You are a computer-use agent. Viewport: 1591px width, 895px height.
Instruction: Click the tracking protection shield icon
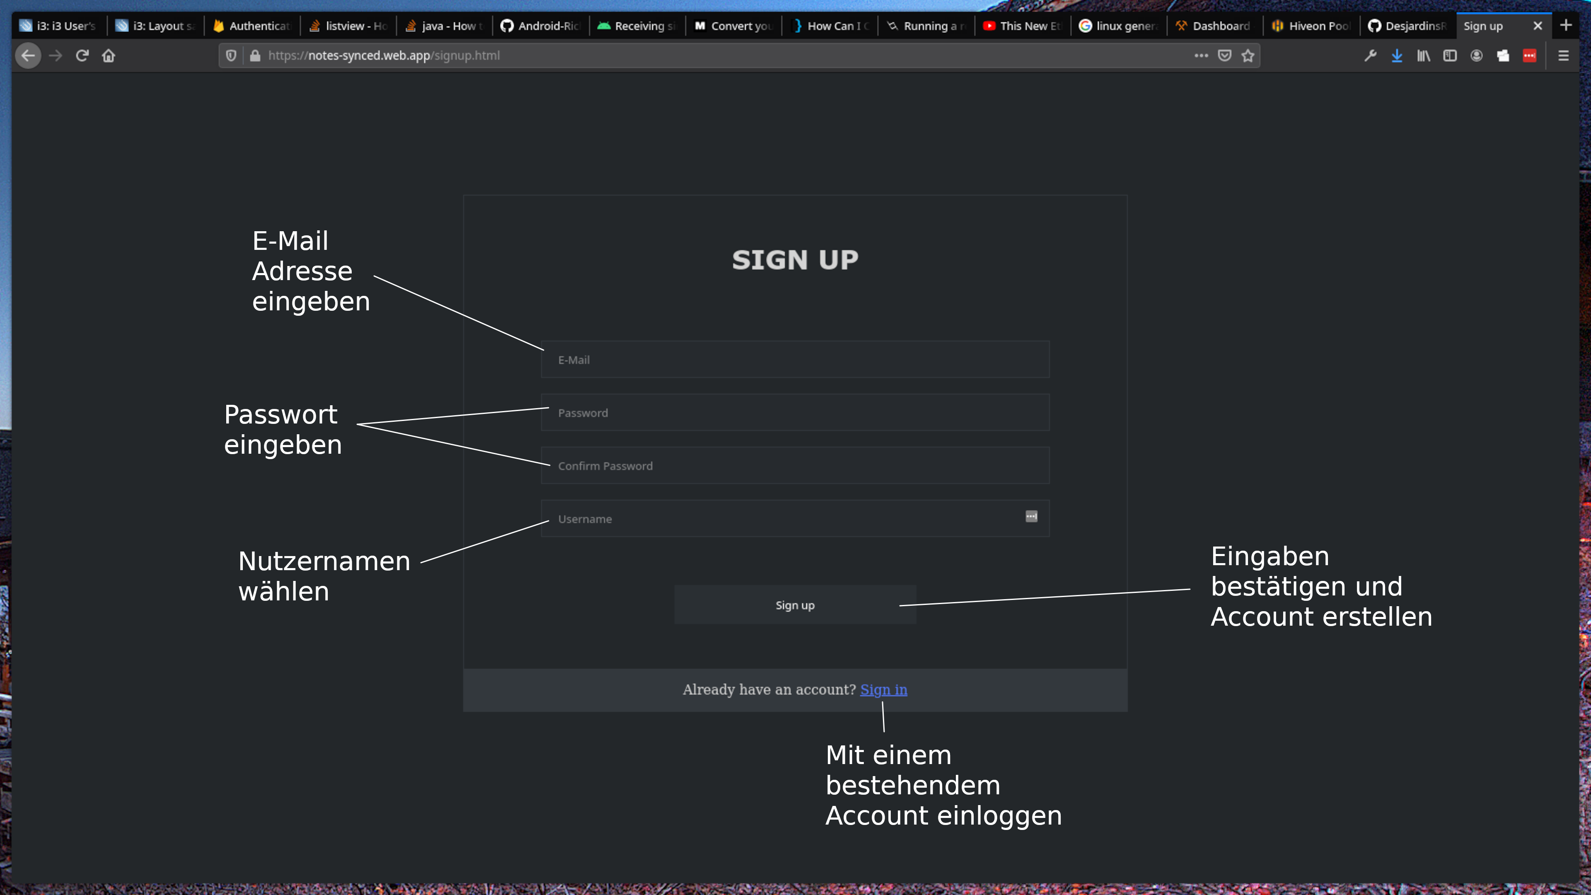click(x=231, y=56)
